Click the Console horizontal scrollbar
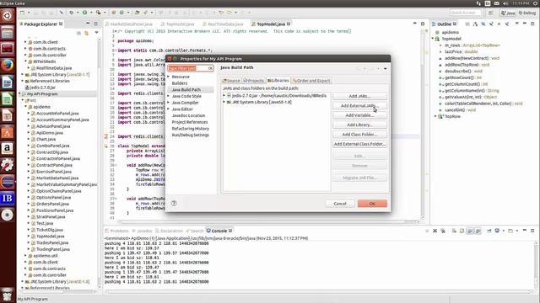This screenshot has width=540, height=303. pos(319,292)
